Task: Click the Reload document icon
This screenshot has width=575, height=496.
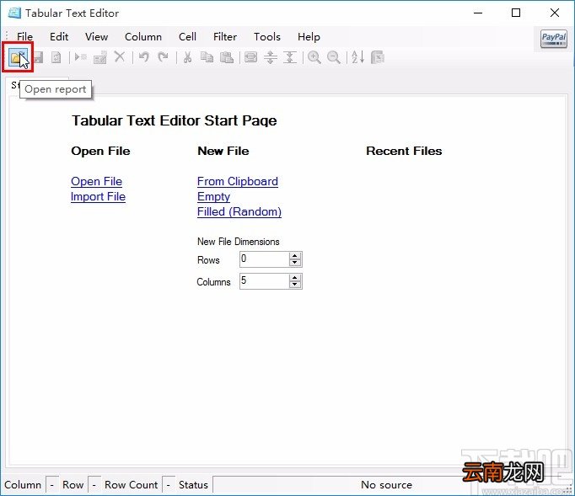Action: pyautogui.click(x=56, y=57)
